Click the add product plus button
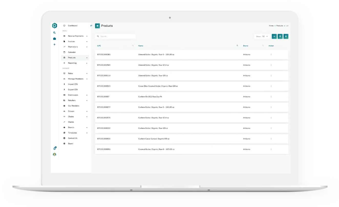 274,36
